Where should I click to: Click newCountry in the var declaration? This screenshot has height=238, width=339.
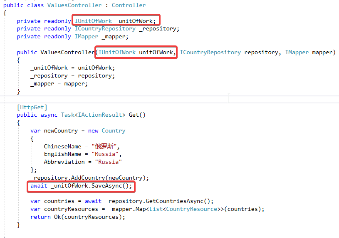pos(61,131)
